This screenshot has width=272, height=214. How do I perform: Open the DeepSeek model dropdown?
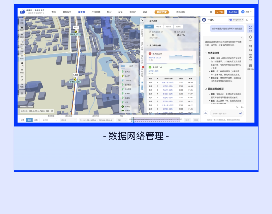[236, 20]
